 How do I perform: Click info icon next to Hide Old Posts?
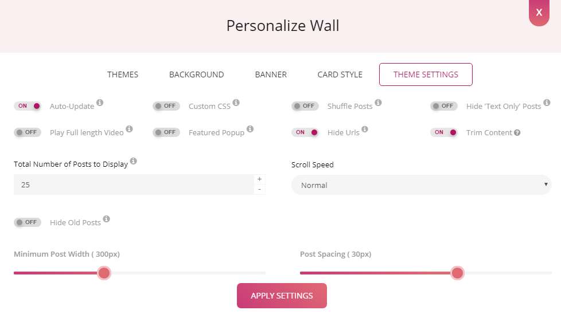(106, 219)
